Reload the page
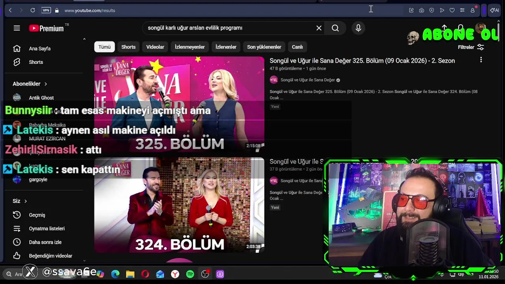This screenshot has width=505, height=284. point(33,10)
